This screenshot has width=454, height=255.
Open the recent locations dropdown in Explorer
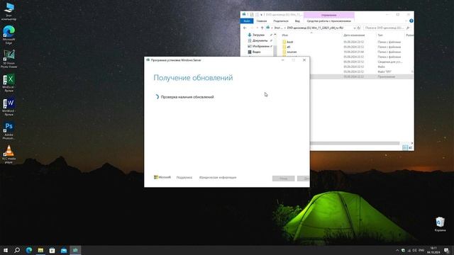257,28
